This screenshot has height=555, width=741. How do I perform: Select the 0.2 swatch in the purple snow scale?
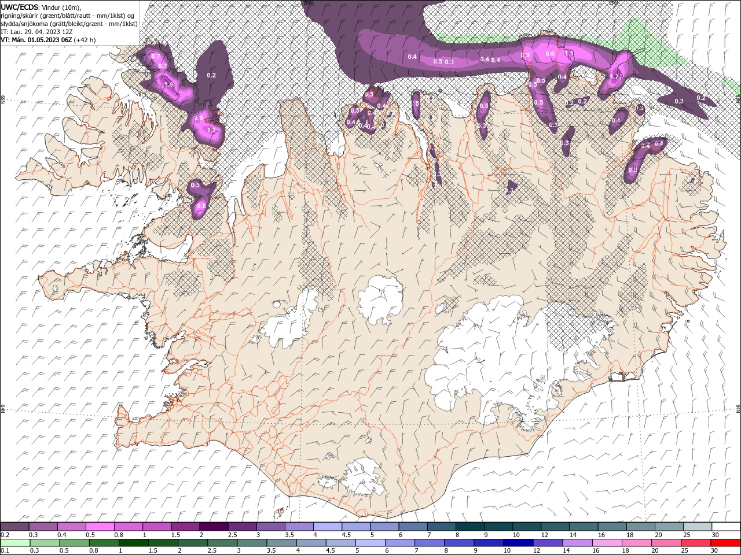point(14,527)
